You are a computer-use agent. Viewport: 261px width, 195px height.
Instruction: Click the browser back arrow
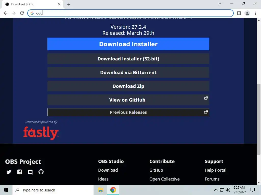[6, 13]
